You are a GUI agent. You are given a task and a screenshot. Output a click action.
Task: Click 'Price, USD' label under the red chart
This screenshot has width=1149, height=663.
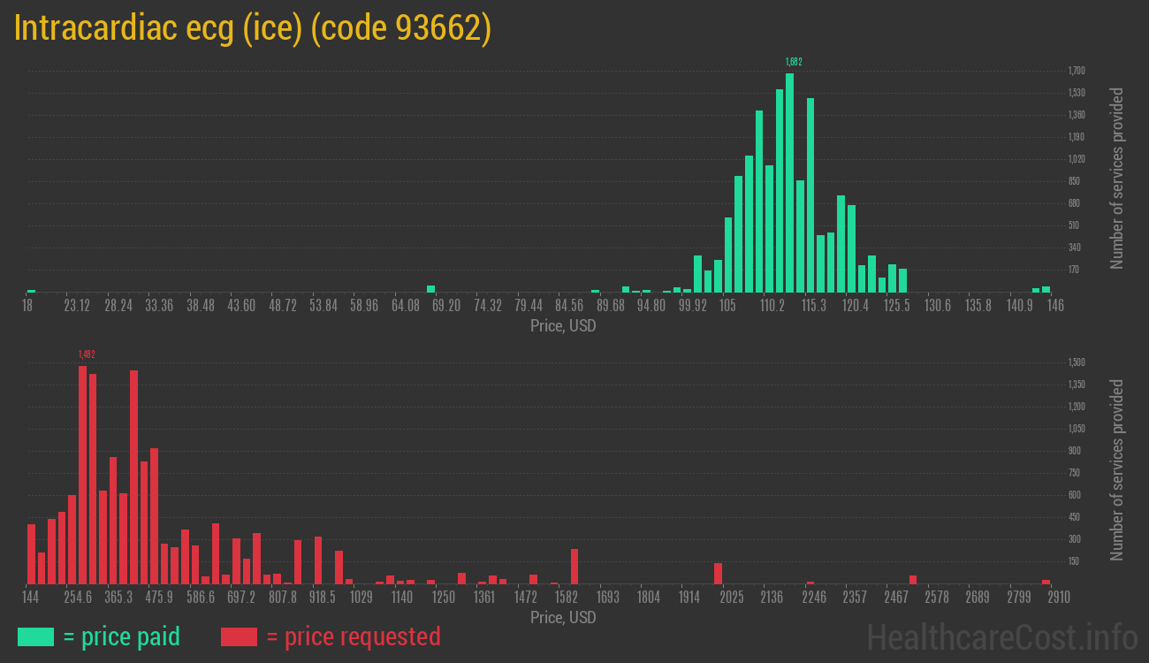[563, 617]
